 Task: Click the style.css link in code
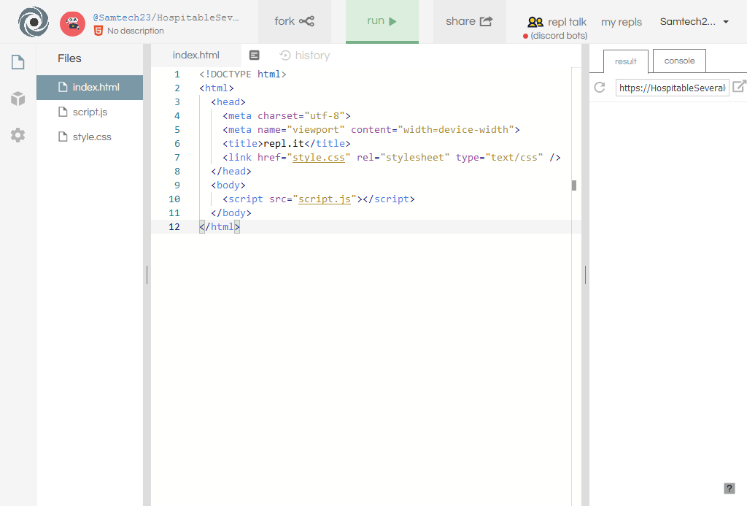pyautogui.click(x=318, y=158)
